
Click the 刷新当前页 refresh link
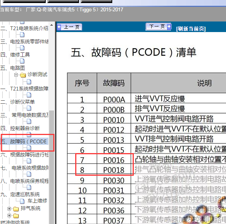[191, 29]
